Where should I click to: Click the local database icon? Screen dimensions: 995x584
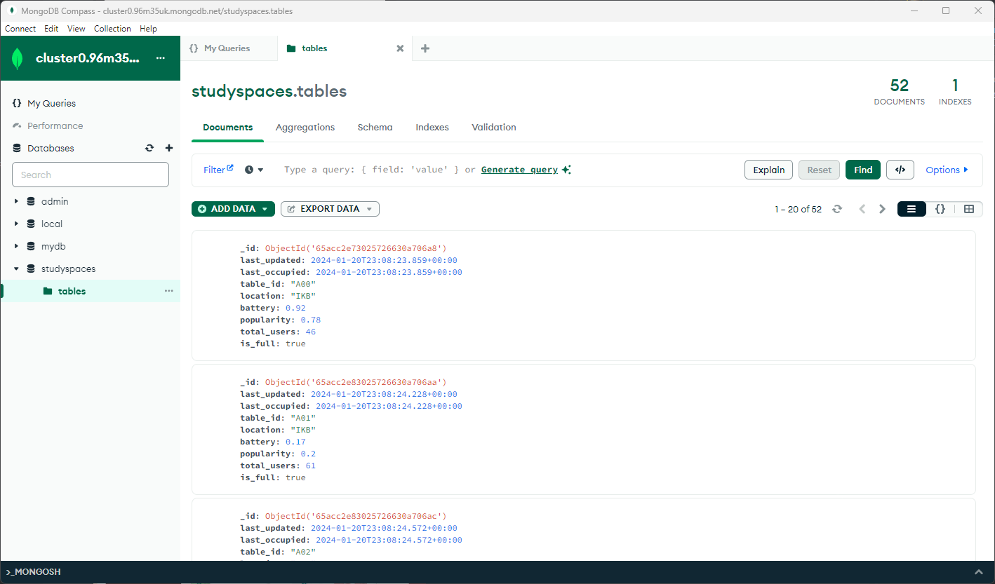[x=31, y=224]
